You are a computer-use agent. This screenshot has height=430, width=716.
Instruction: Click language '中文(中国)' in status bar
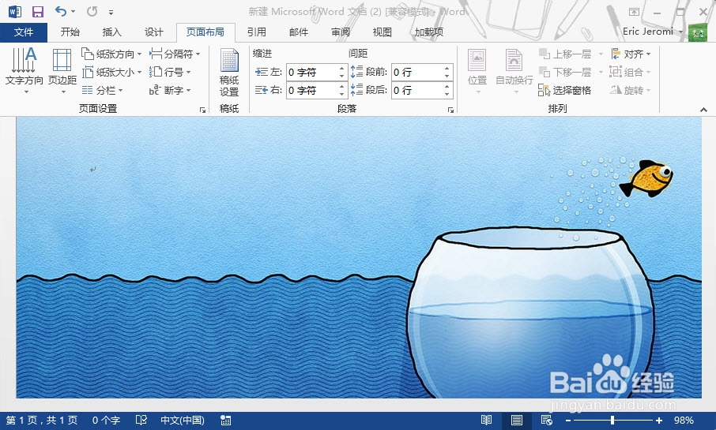tap(183, 420)
